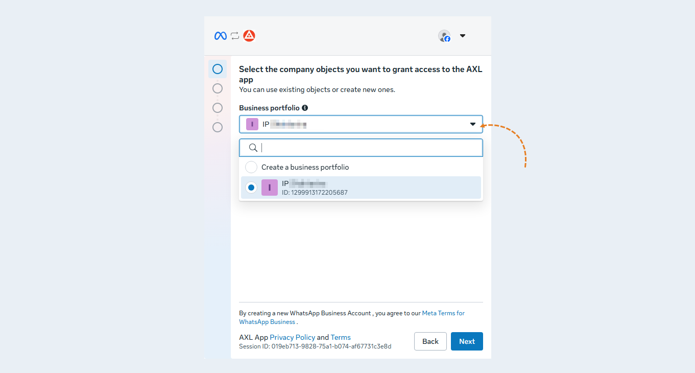The image size is (695, 373).
Task: Click the second step indicator circle
Action: [x=218, y=88]
